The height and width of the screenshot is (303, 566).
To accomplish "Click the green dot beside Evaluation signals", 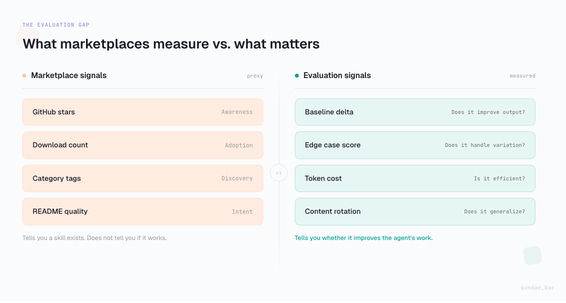I will click(x=297, y=76).
